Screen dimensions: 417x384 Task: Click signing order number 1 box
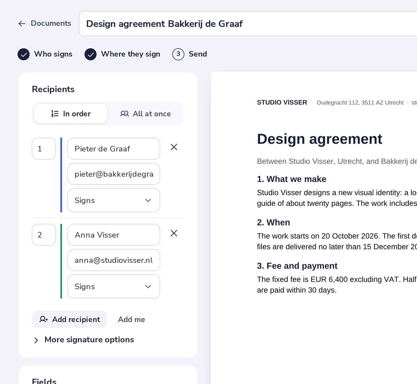coord(44,149)
